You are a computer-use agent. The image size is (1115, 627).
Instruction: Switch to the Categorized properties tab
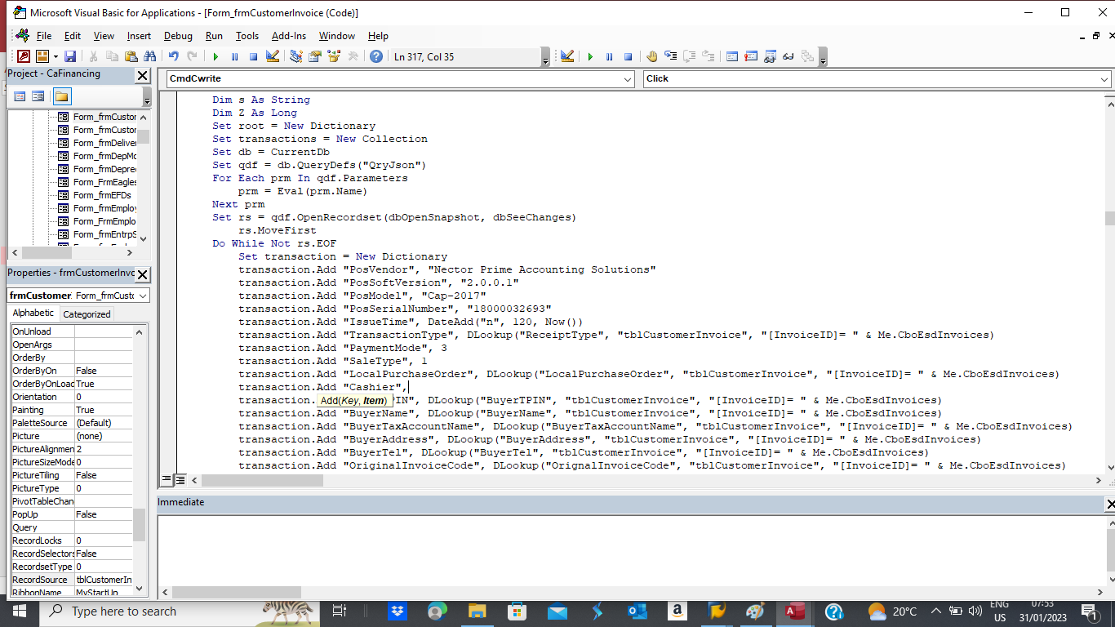tap(87, 314)
